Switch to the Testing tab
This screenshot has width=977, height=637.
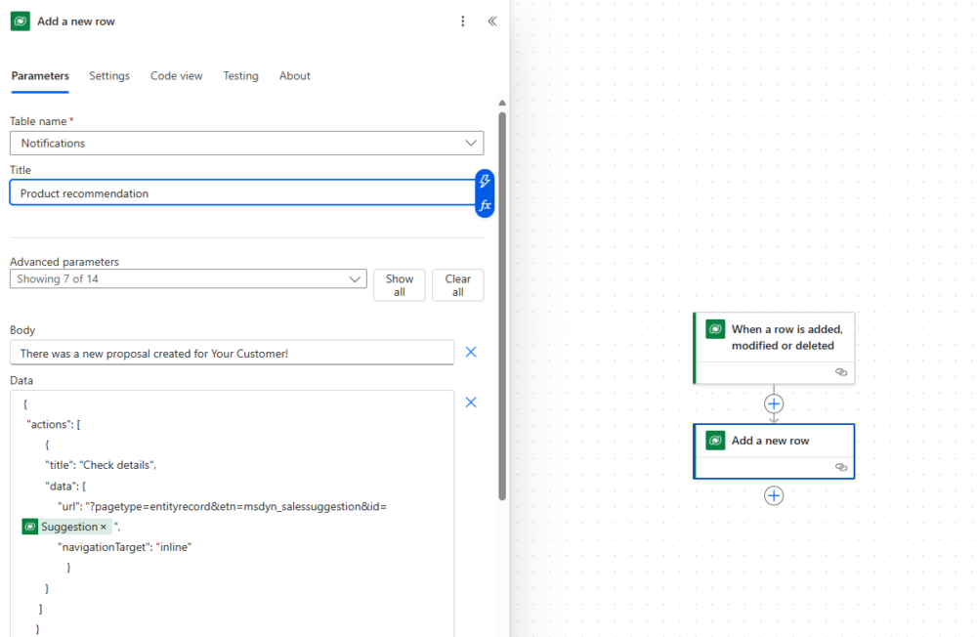(240, 75)
